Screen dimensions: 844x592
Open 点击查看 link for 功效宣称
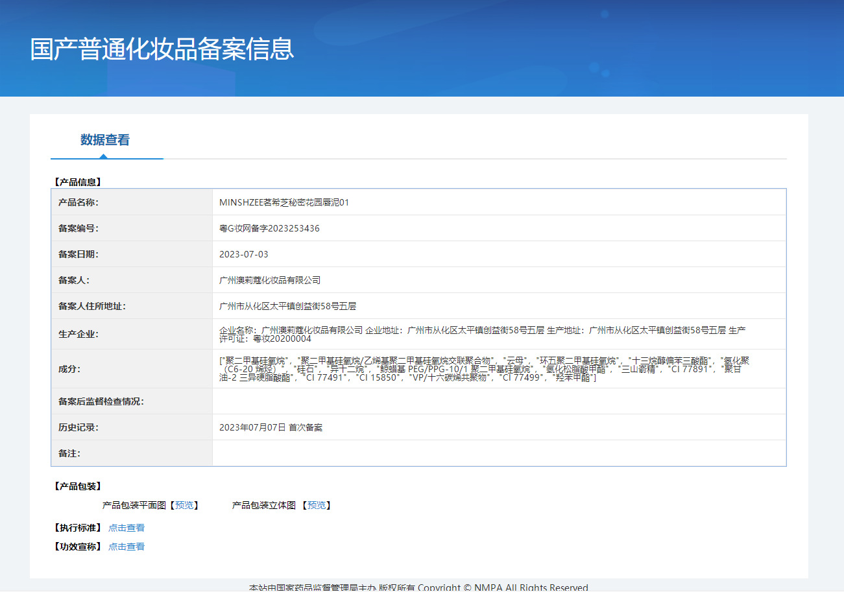[127, 547]
